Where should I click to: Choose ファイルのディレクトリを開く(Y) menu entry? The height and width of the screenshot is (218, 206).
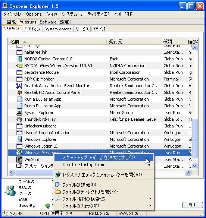(x=104, y=192)
